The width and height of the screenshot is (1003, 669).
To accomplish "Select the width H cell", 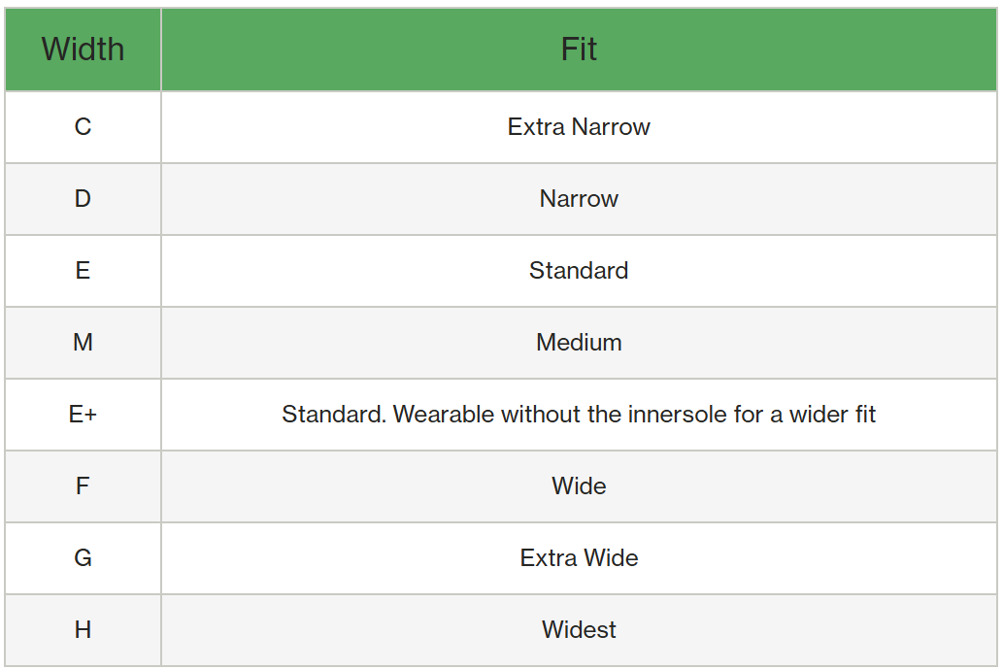I will pyautogui.click(x=84, y=630).
